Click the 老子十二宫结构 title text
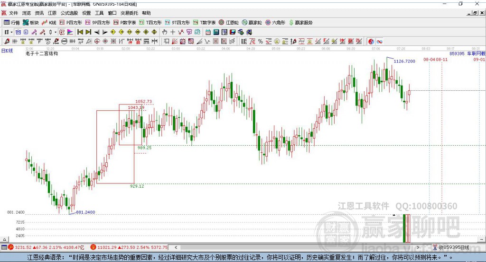The height and width of the screenshot is (262, 486). (42, 53)
